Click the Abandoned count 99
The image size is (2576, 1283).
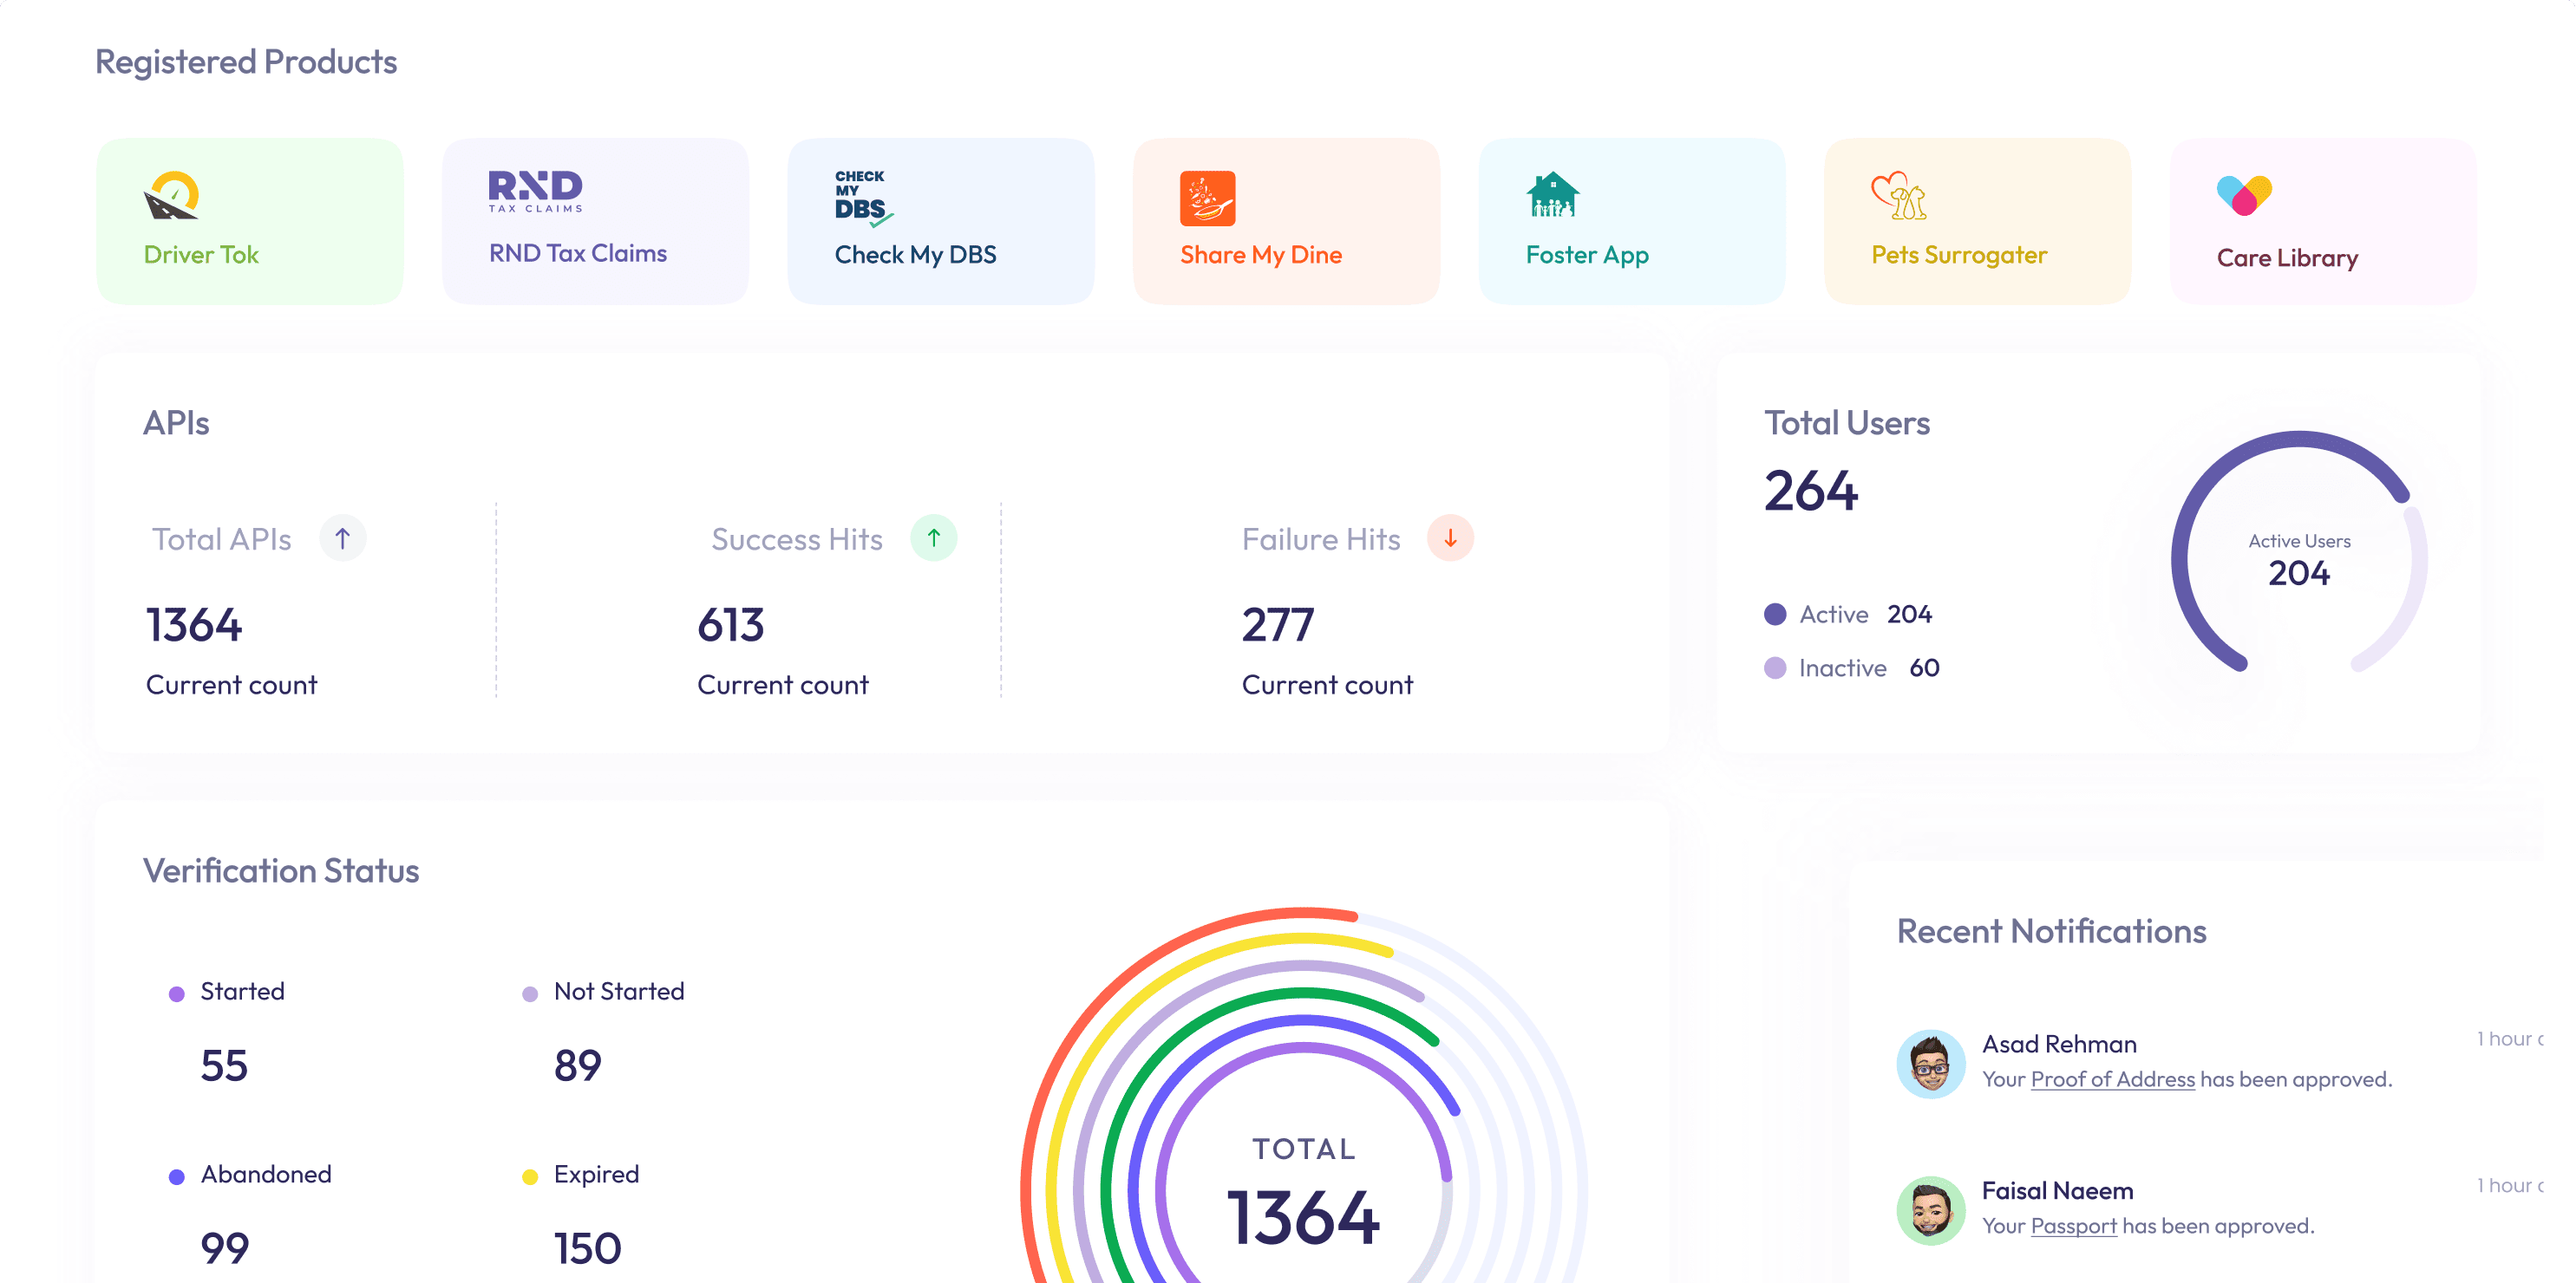pyautogui.click(x=225, y=1249)
